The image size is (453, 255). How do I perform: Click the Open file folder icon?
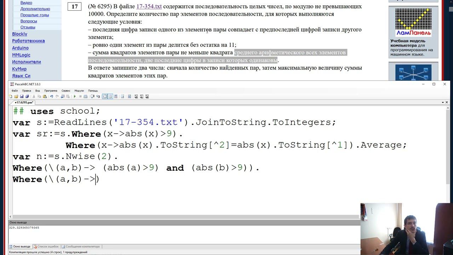pos(16,96)
